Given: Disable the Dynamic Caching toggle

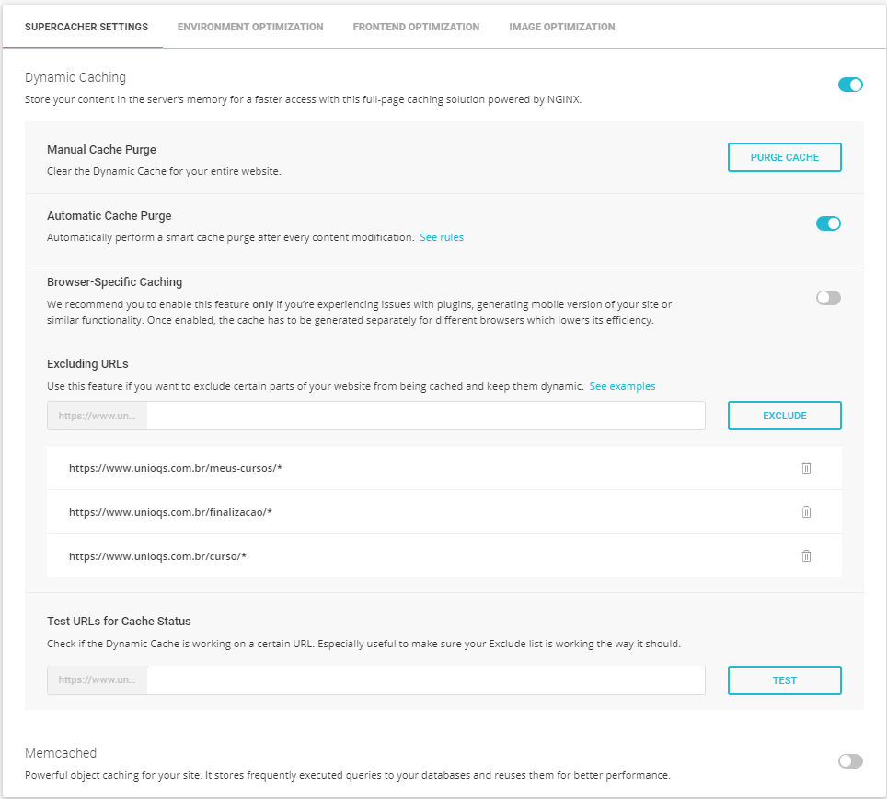Looking at the screenshot, I should (850, 85).
